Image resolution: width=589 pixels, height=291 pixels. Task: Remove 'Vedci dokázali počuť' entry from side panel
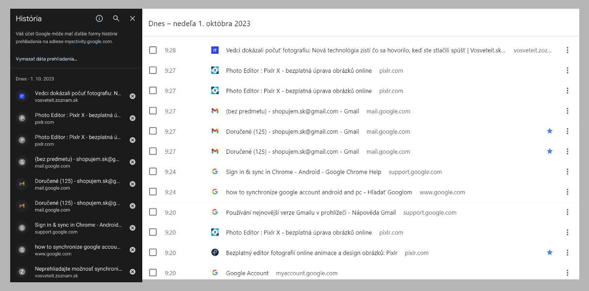133,96
